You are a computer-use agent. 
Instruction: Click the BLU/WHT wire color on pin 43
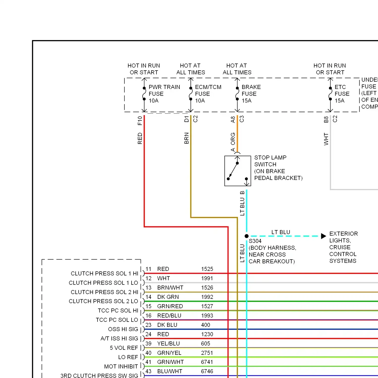point(170,371)
